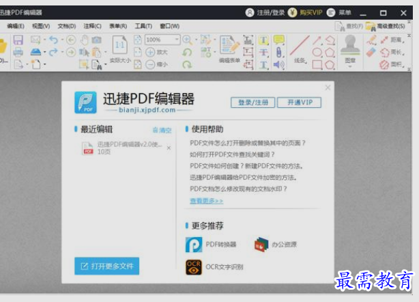Expand the dropdown arrow beside the Redo icon
This screenshot has height=302, width=419.
(62, 52)
